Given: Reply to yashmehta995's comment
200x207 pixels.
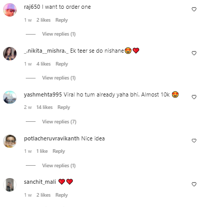Looking at the screenshot, I should tap(64, 107).
